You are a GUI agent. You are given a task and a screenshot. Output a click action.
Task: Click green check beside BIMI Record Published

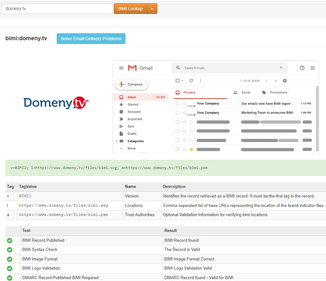(10, 240)
